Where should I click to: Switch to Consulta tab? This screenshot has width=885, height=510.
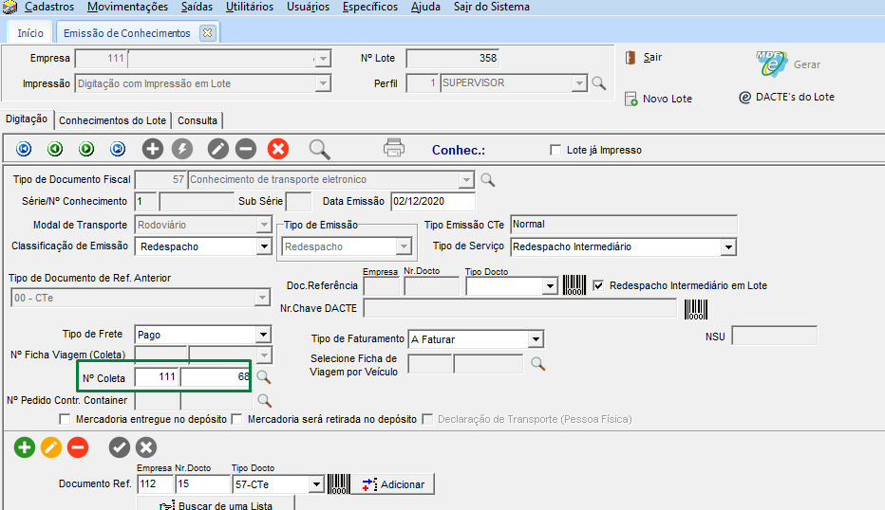tap(197, 120)
